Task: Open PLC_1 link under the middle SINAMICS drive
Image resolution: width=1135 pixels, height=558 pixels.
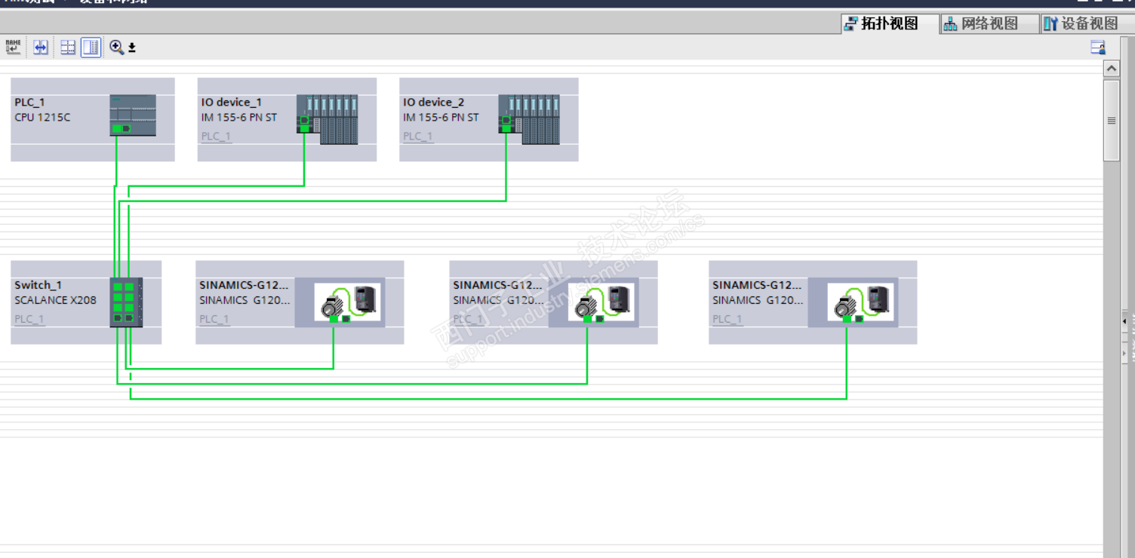Action: 469,319
